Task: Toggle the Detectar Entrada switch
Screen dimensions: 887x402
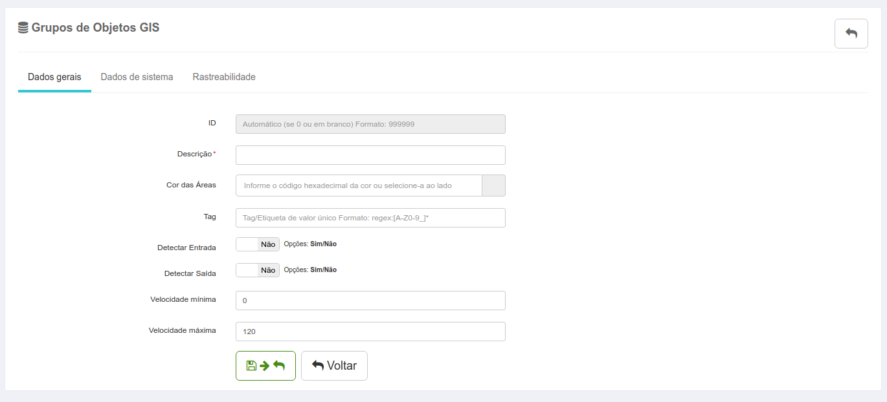Action: [x=258, y=244]
